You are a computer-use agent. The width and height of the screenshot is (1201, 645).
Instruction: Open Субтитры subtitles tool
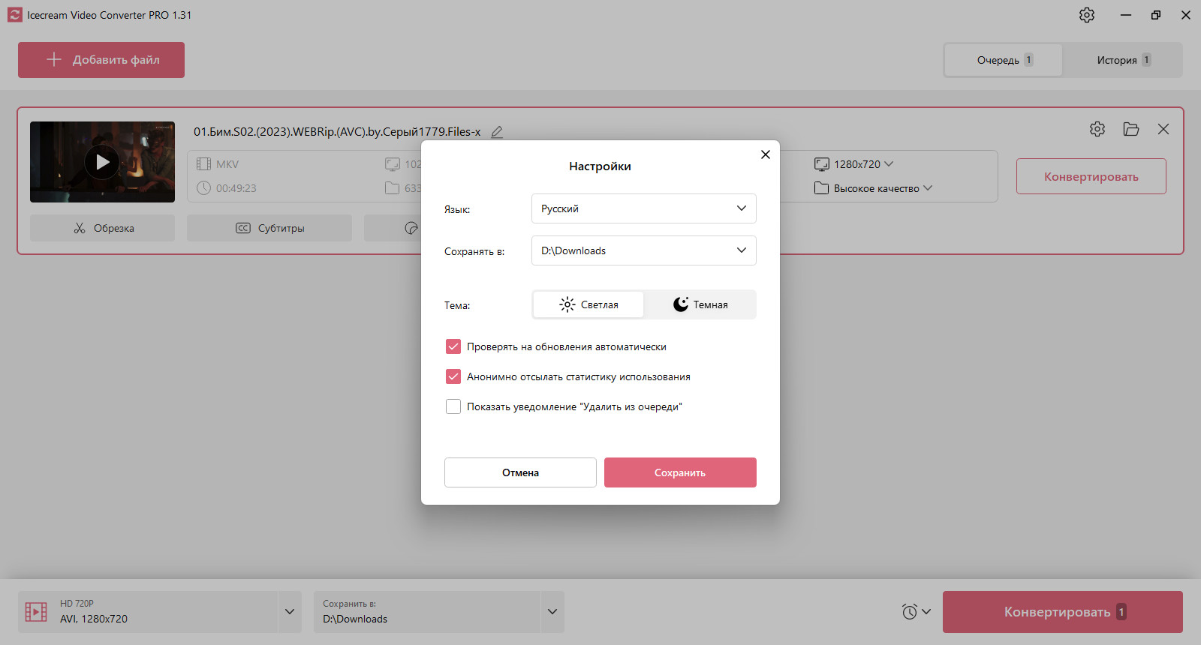[269, 228]
